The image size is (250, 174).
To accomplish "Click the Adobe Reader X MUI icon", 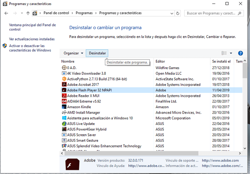I will (x=64, y=96).
